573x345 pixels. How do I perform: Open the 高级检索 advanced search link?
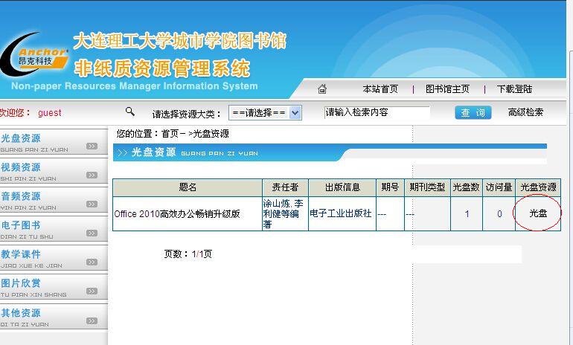tap(525, 112)
